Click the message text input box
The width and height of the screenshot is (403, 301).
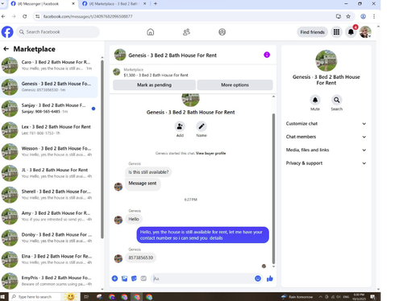[x=202, y=278]
